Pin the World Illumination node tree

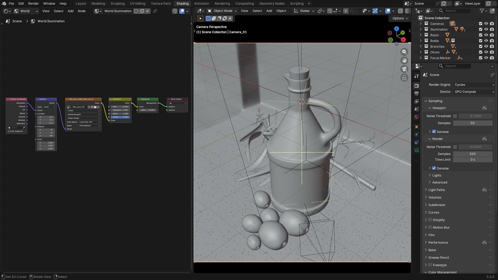(155, 11)
